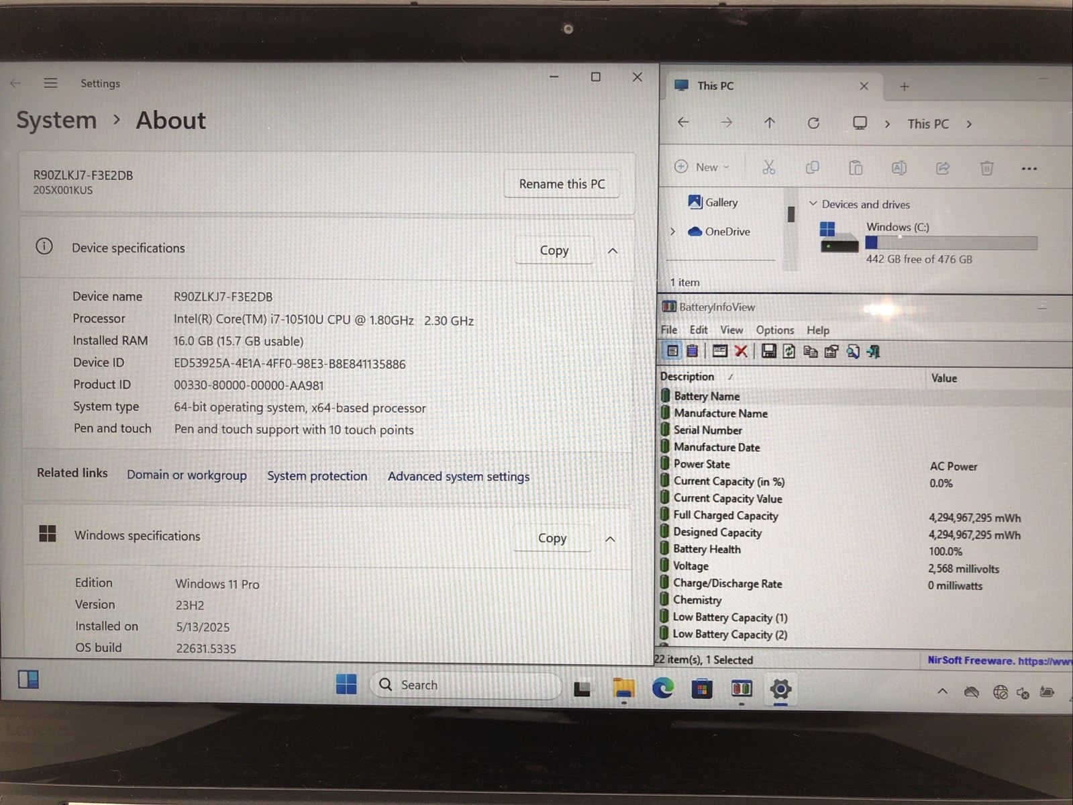This screenshot has height=805, width=1073.
Task: Select the Full Charged Capacity row
Action: click(x=864, y=516)
